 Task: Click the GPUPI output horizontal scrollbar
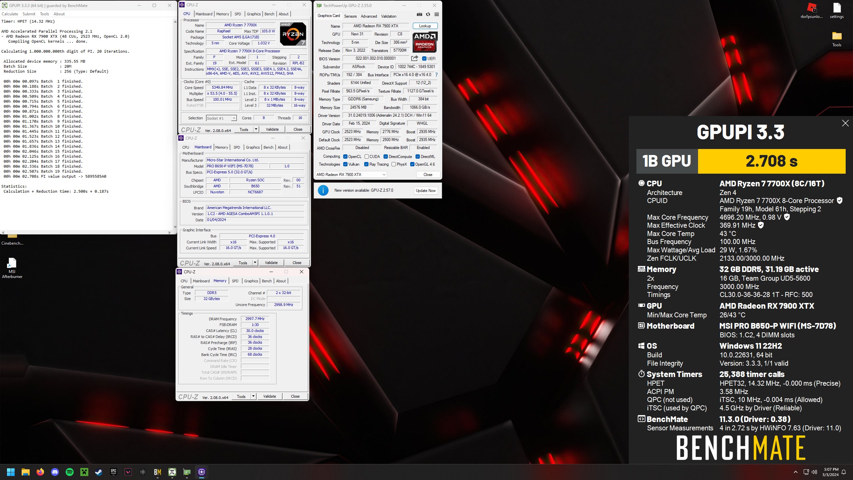[87, 232]
